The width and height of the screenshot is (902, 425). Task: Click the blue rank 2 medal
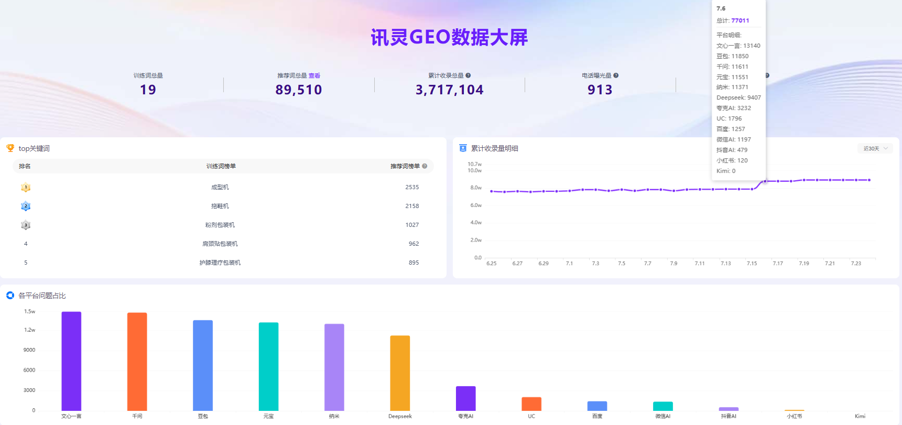[26, 206]
